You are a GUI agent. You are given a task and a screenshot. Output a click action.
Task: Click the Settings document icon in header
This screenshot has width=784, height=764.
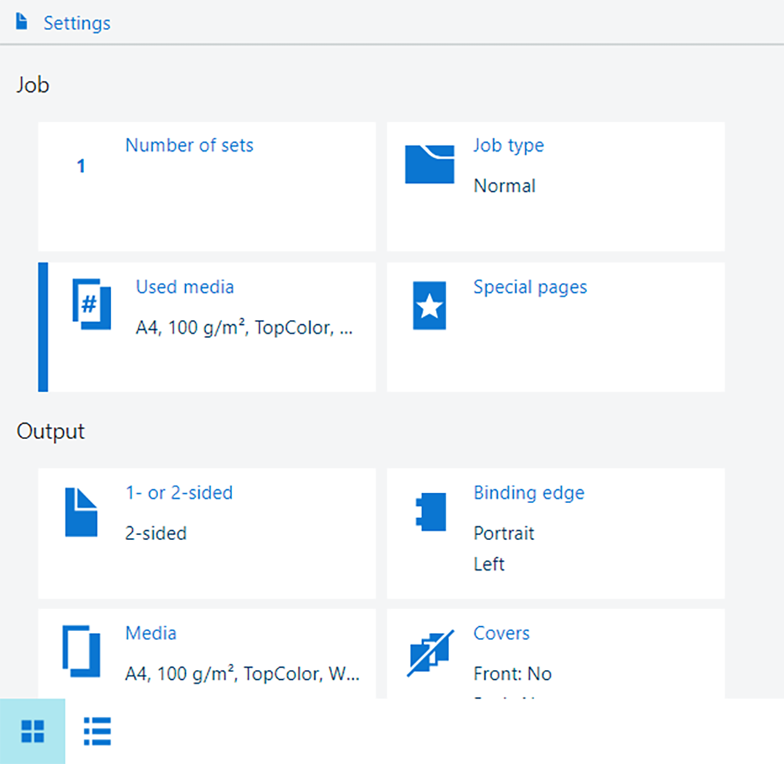click(x=22, y=22)
